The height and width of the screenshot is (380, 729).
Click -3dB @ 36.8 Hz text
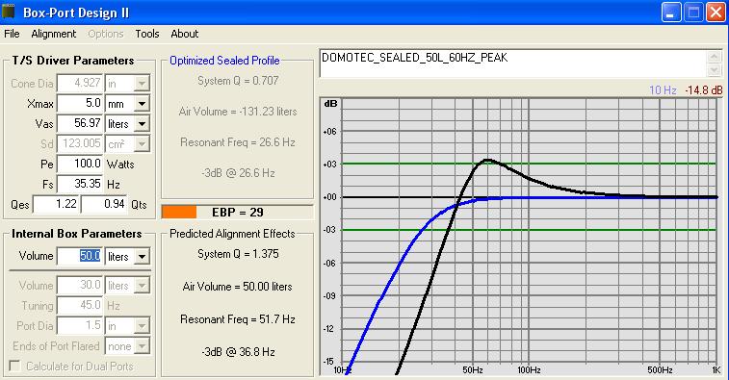pyautogui.click(x=238, y=352)
